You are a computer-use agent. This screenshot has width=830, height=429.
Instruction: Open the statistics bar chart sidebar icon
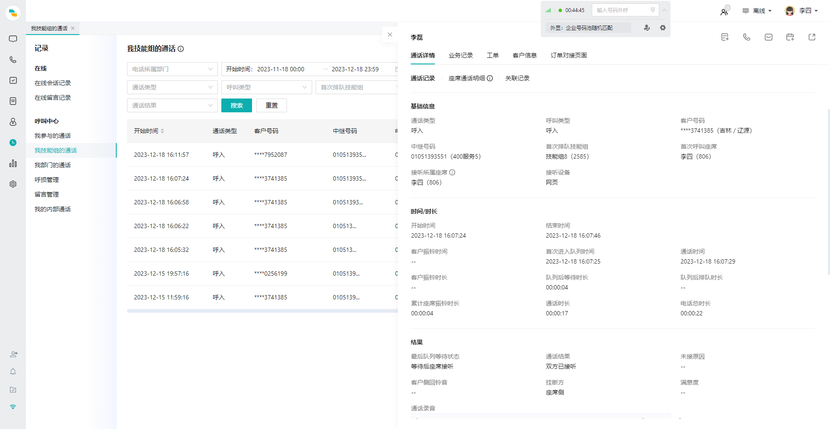pos(13,163)
